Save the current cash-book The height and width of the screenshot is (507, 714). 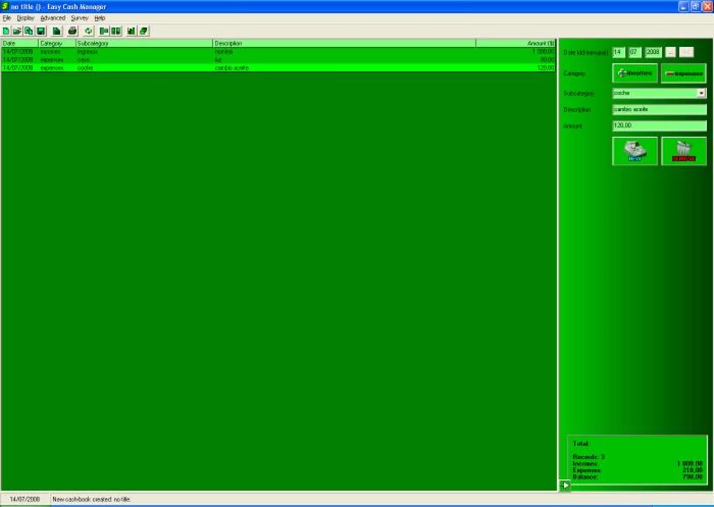pyautogui.click(x=41, y=31)
